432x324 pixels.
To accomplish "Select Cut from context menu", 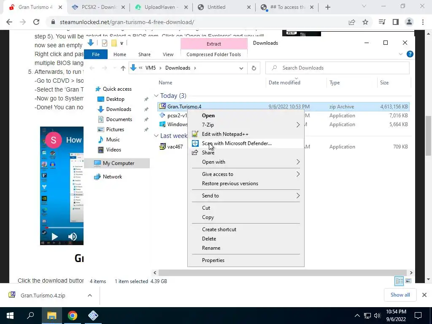I will (246, 208).
